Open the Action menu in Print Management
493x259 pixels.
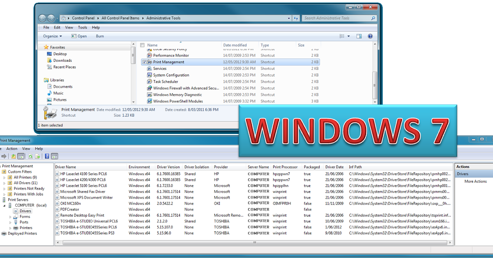[12, 149]
